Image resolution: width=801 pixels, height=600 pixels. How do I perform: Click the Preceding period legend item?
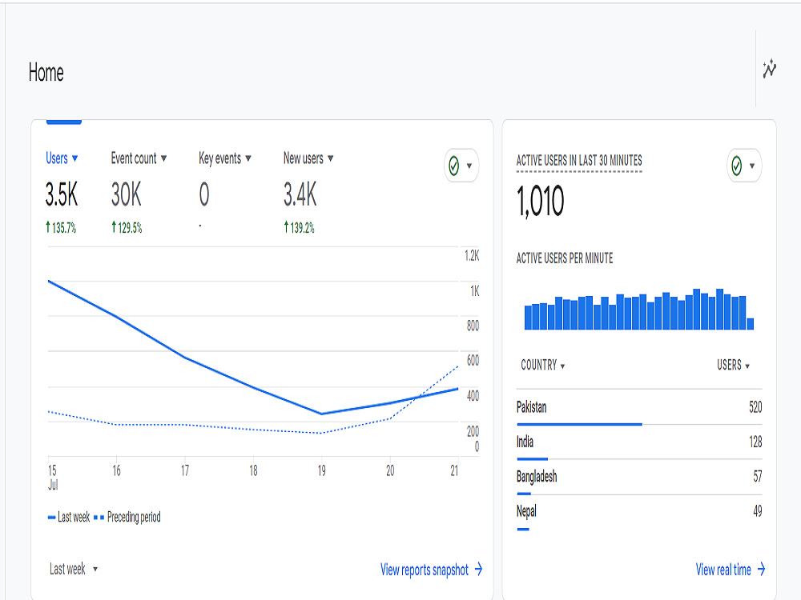click(x=127, y=517)
